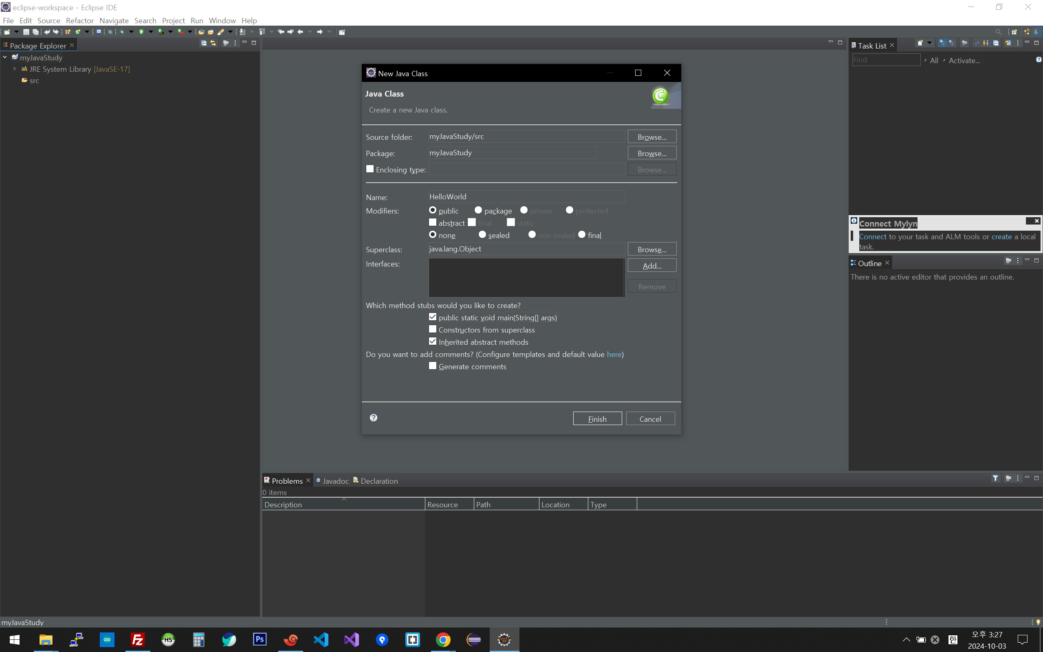Open the Refactor menu
Image resolution: width=1043 pixels, height=652 pixels.
click(80, 21)
